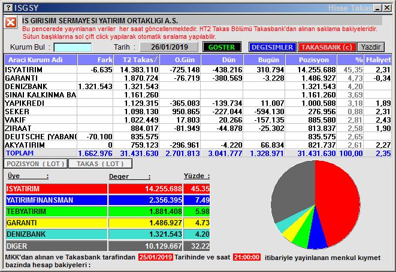
Task: Select the ZIRAAT row
Action: pos(198,128)
